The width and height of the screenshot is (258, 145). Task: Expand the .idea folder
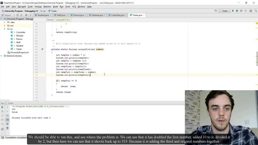[x=4, y=22]
